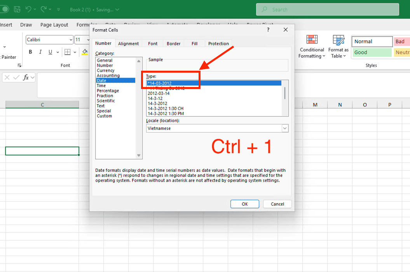Click formula bar Enter checkmark icon

[x=16, y=77]
